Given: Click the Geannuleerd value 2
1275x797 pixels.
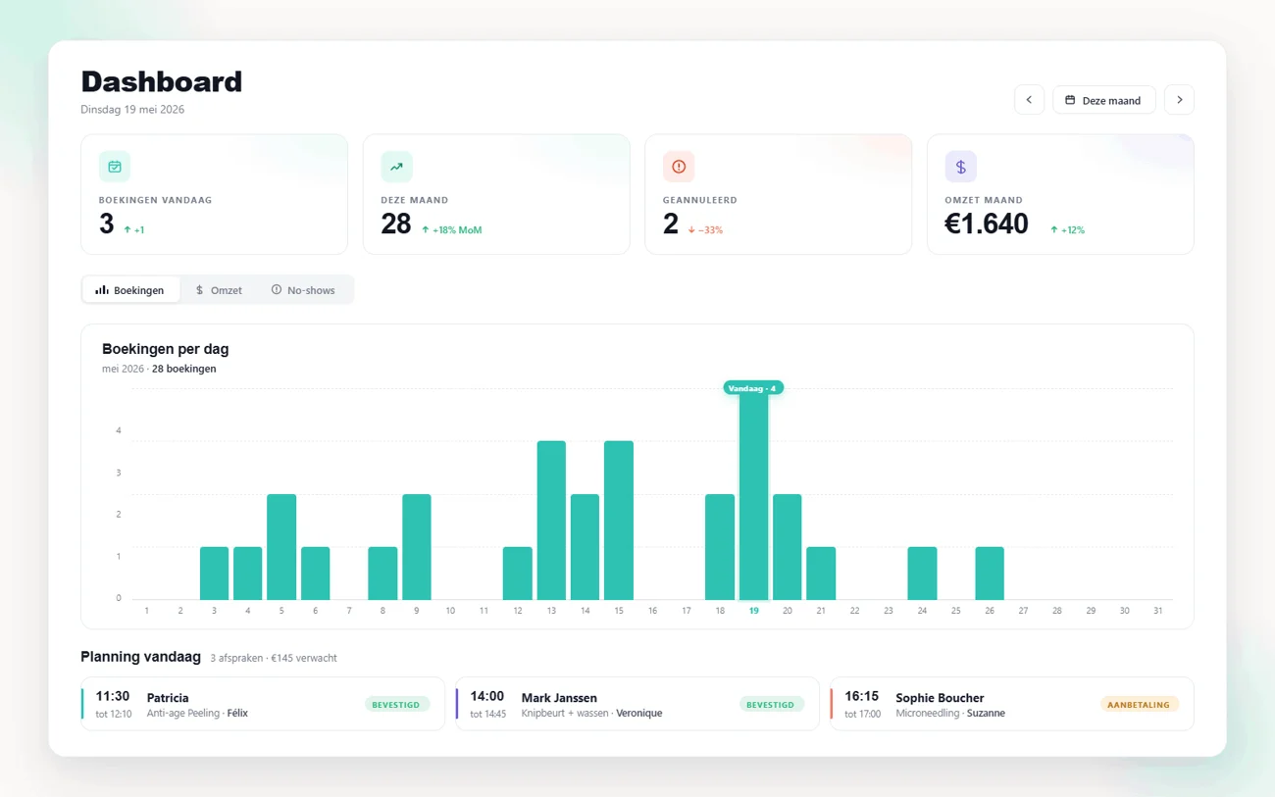Looking at the screenshot, I should pos(671,224).
